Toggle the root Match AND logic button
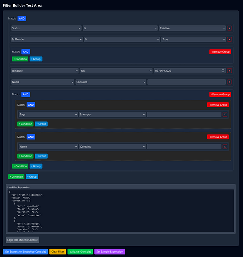The image size is (243, 257). click(x=22, y=19)
